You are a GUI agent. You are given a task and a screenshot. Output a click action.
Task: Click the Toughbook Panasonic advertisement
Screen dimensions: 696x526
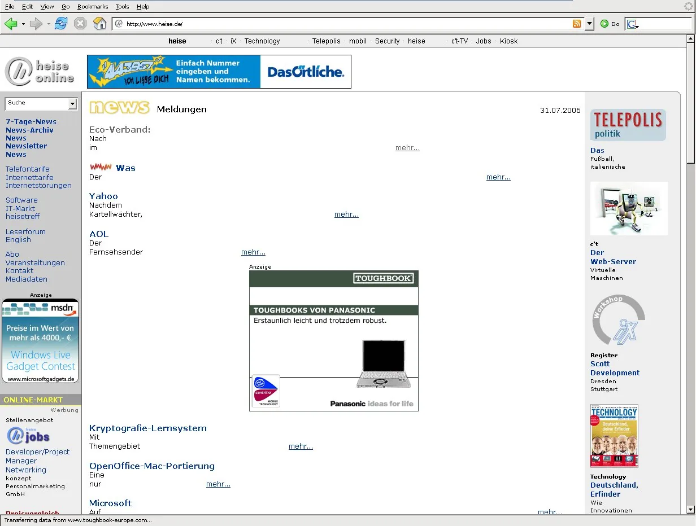(334, 341)
